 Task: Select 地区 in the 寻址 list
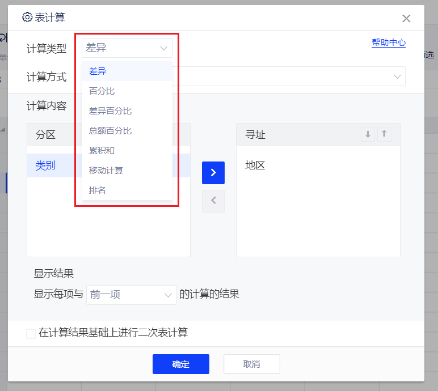(255, 165)
